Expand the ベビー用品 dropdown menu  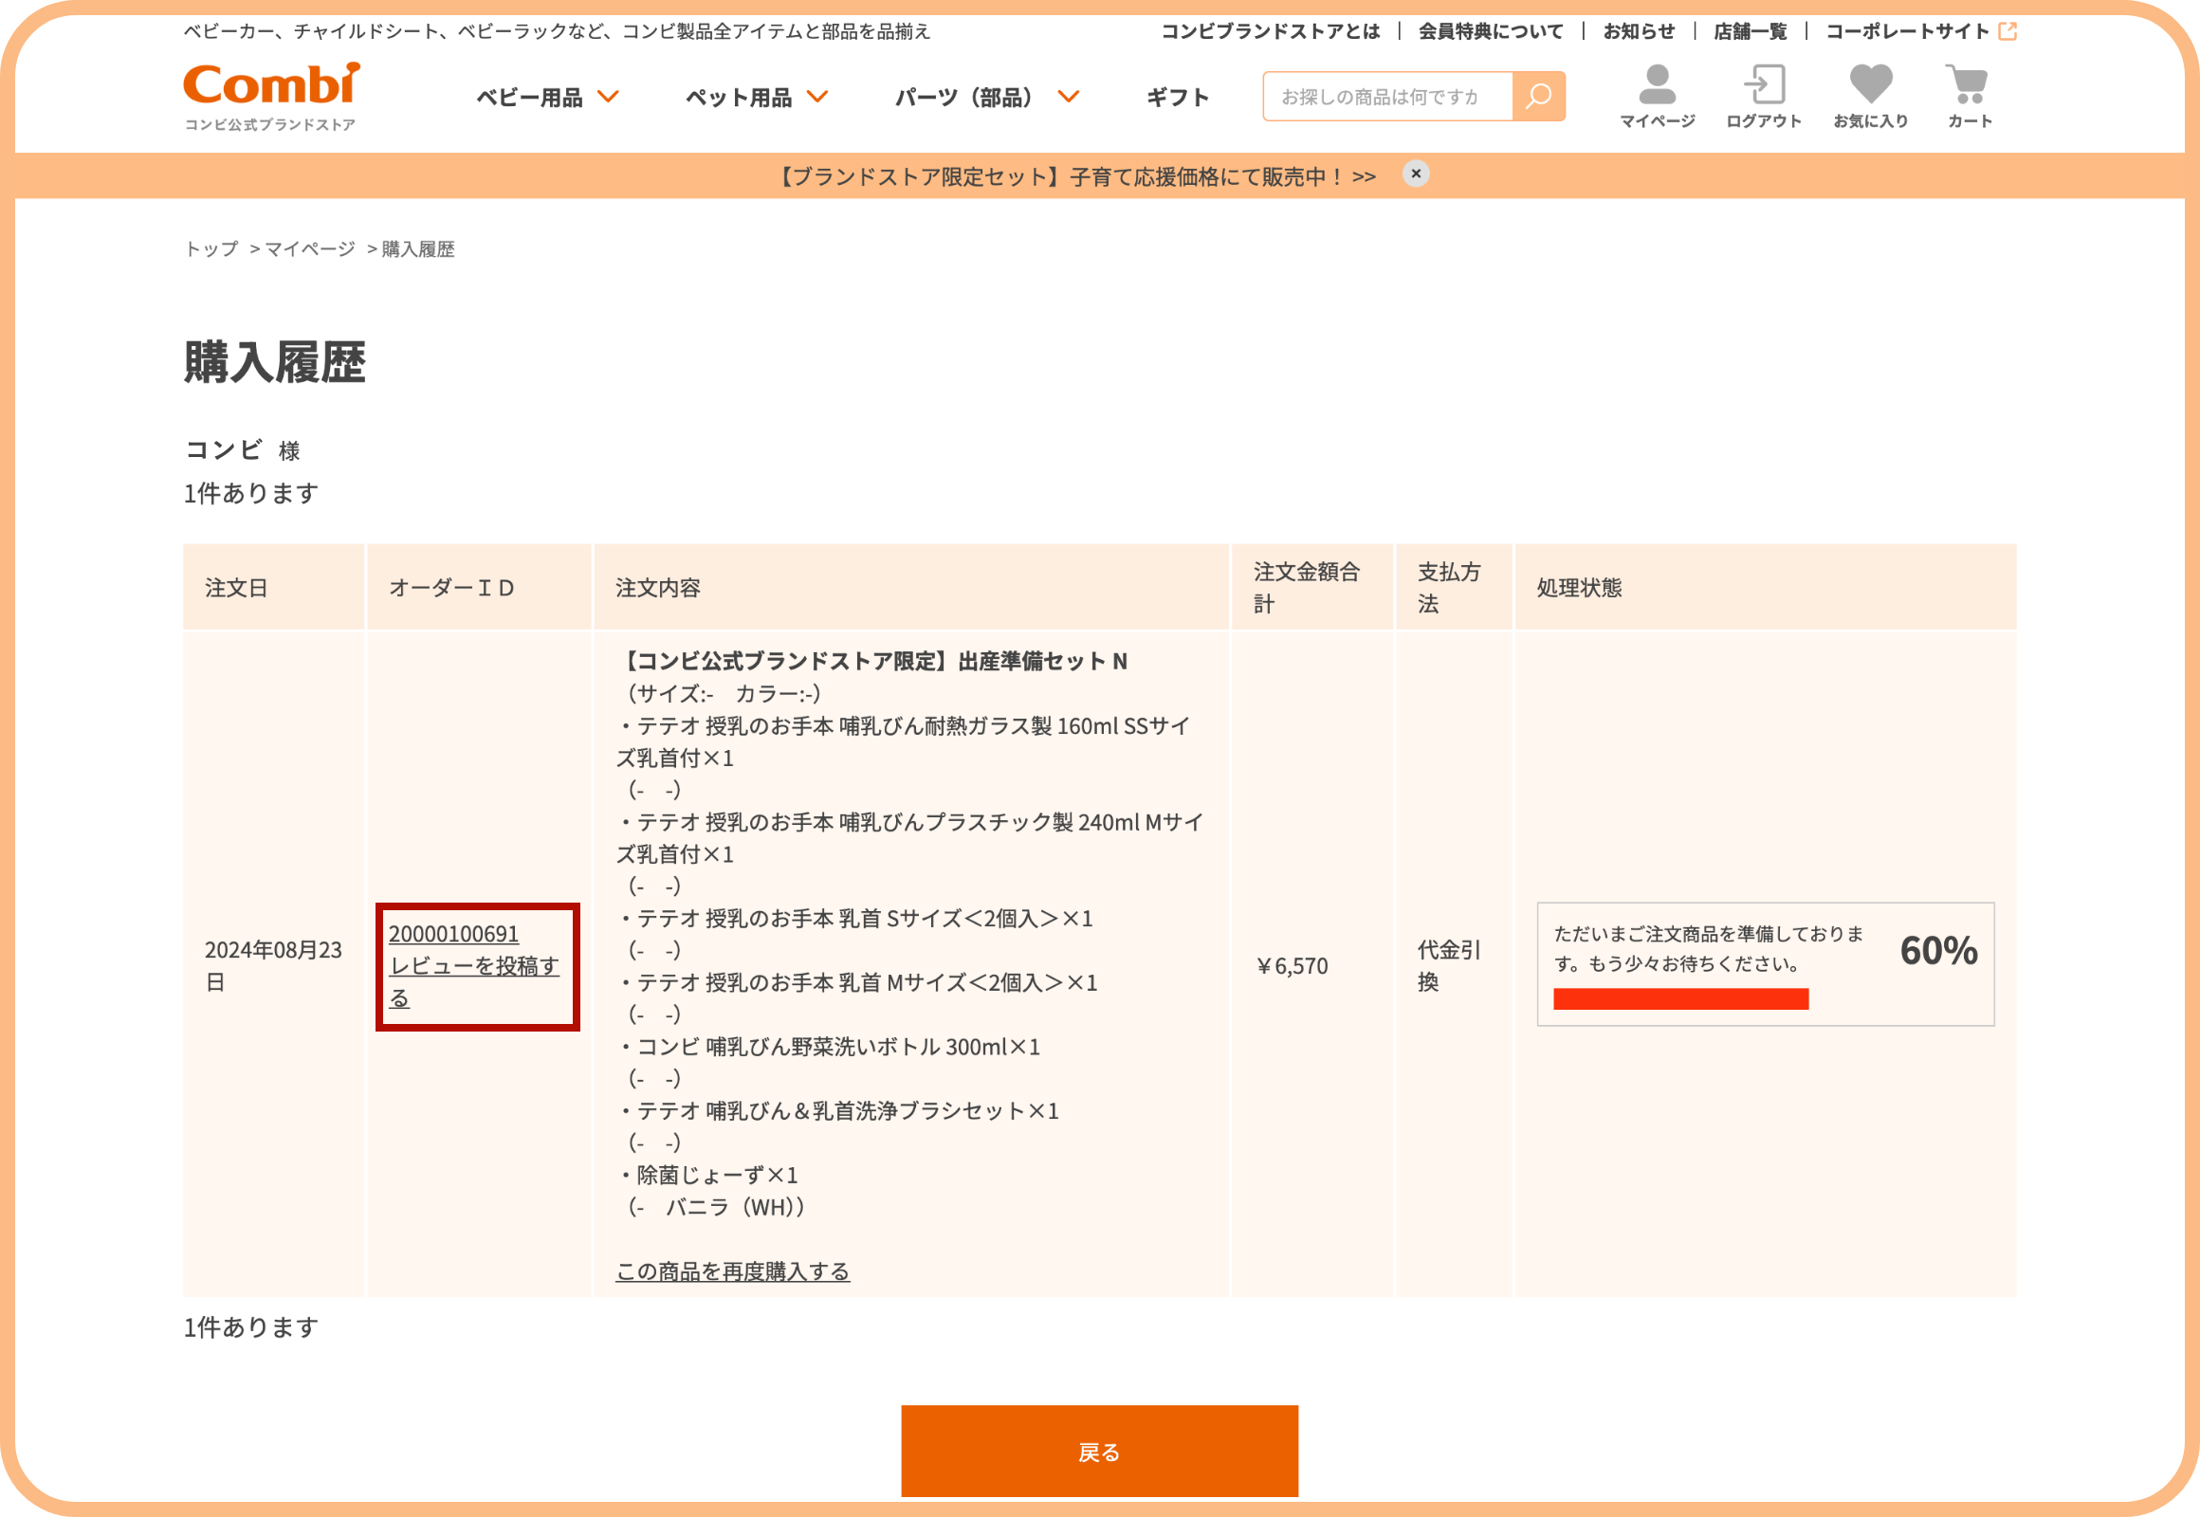[x=547, y=97]
